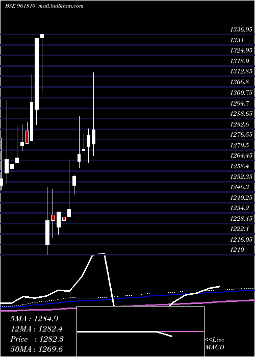Select the 5MA : 1284.9 readout

(34, 319)
